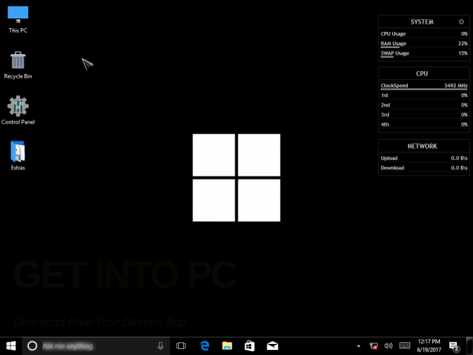Select the Recycle Bin icon
The height and width of the screenshot is (355, 473).
(x=18, y=65)
